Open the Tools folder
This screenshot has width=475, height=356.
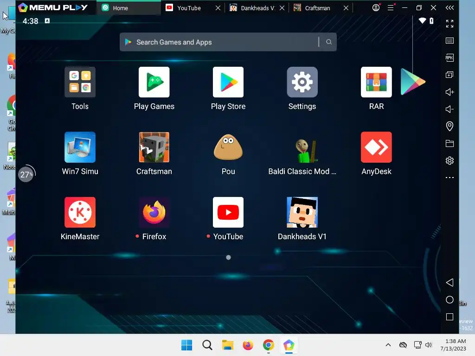pos(80,82)
